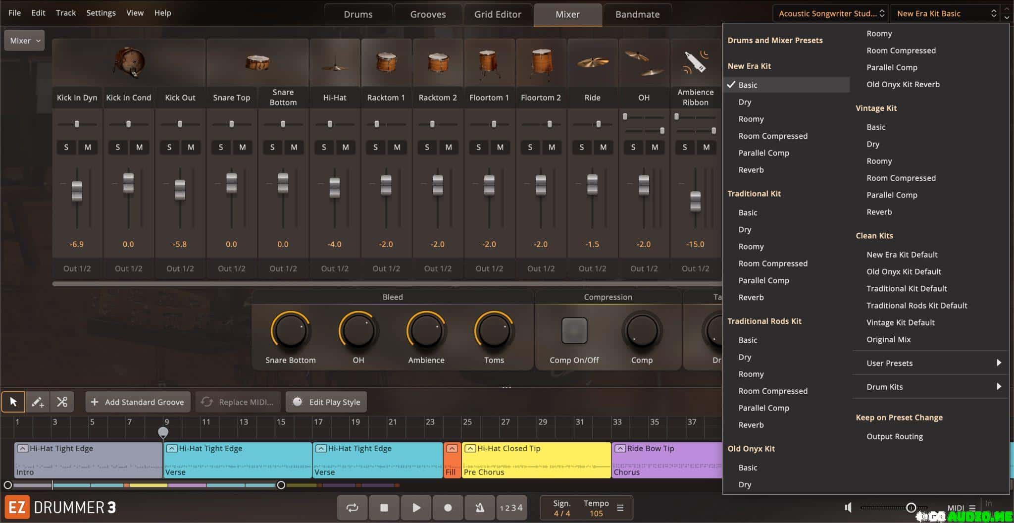Adjust the master volume slider

(911, 508)
